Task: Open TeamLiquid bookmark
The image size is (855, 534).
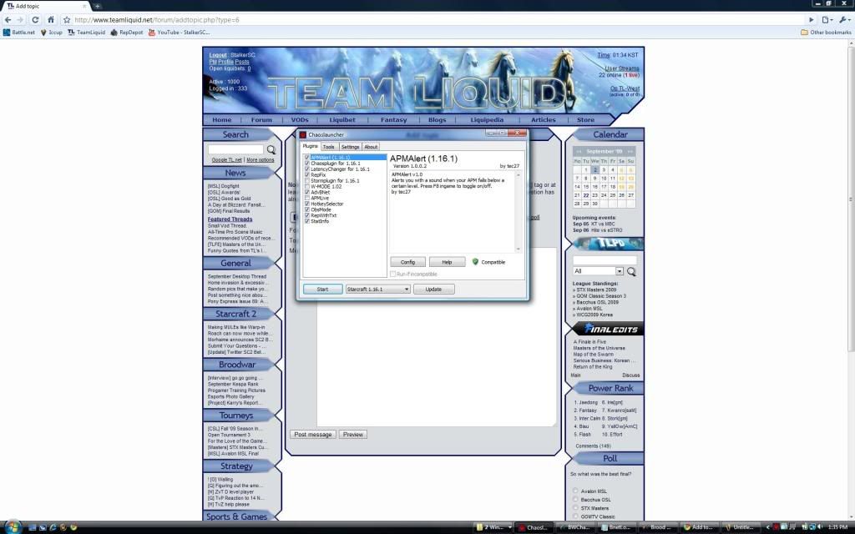Action: pos(86,33)
